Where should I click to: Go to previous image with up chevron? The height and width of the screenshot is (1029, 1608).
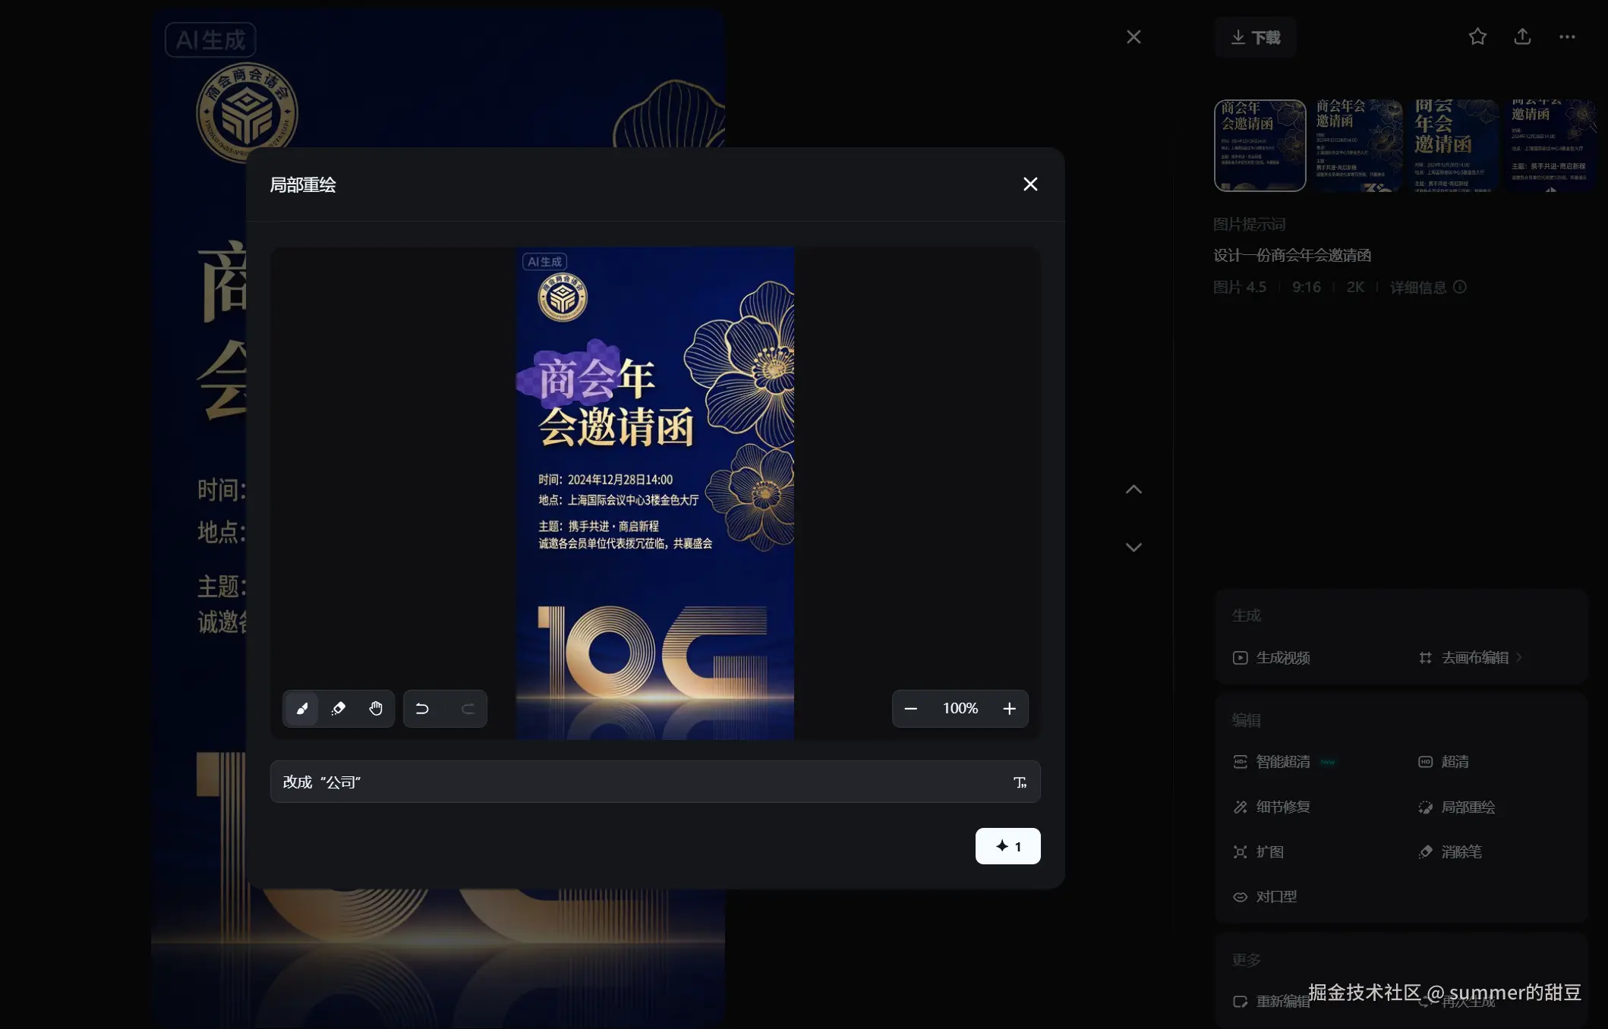click(x=1133, y=489)
